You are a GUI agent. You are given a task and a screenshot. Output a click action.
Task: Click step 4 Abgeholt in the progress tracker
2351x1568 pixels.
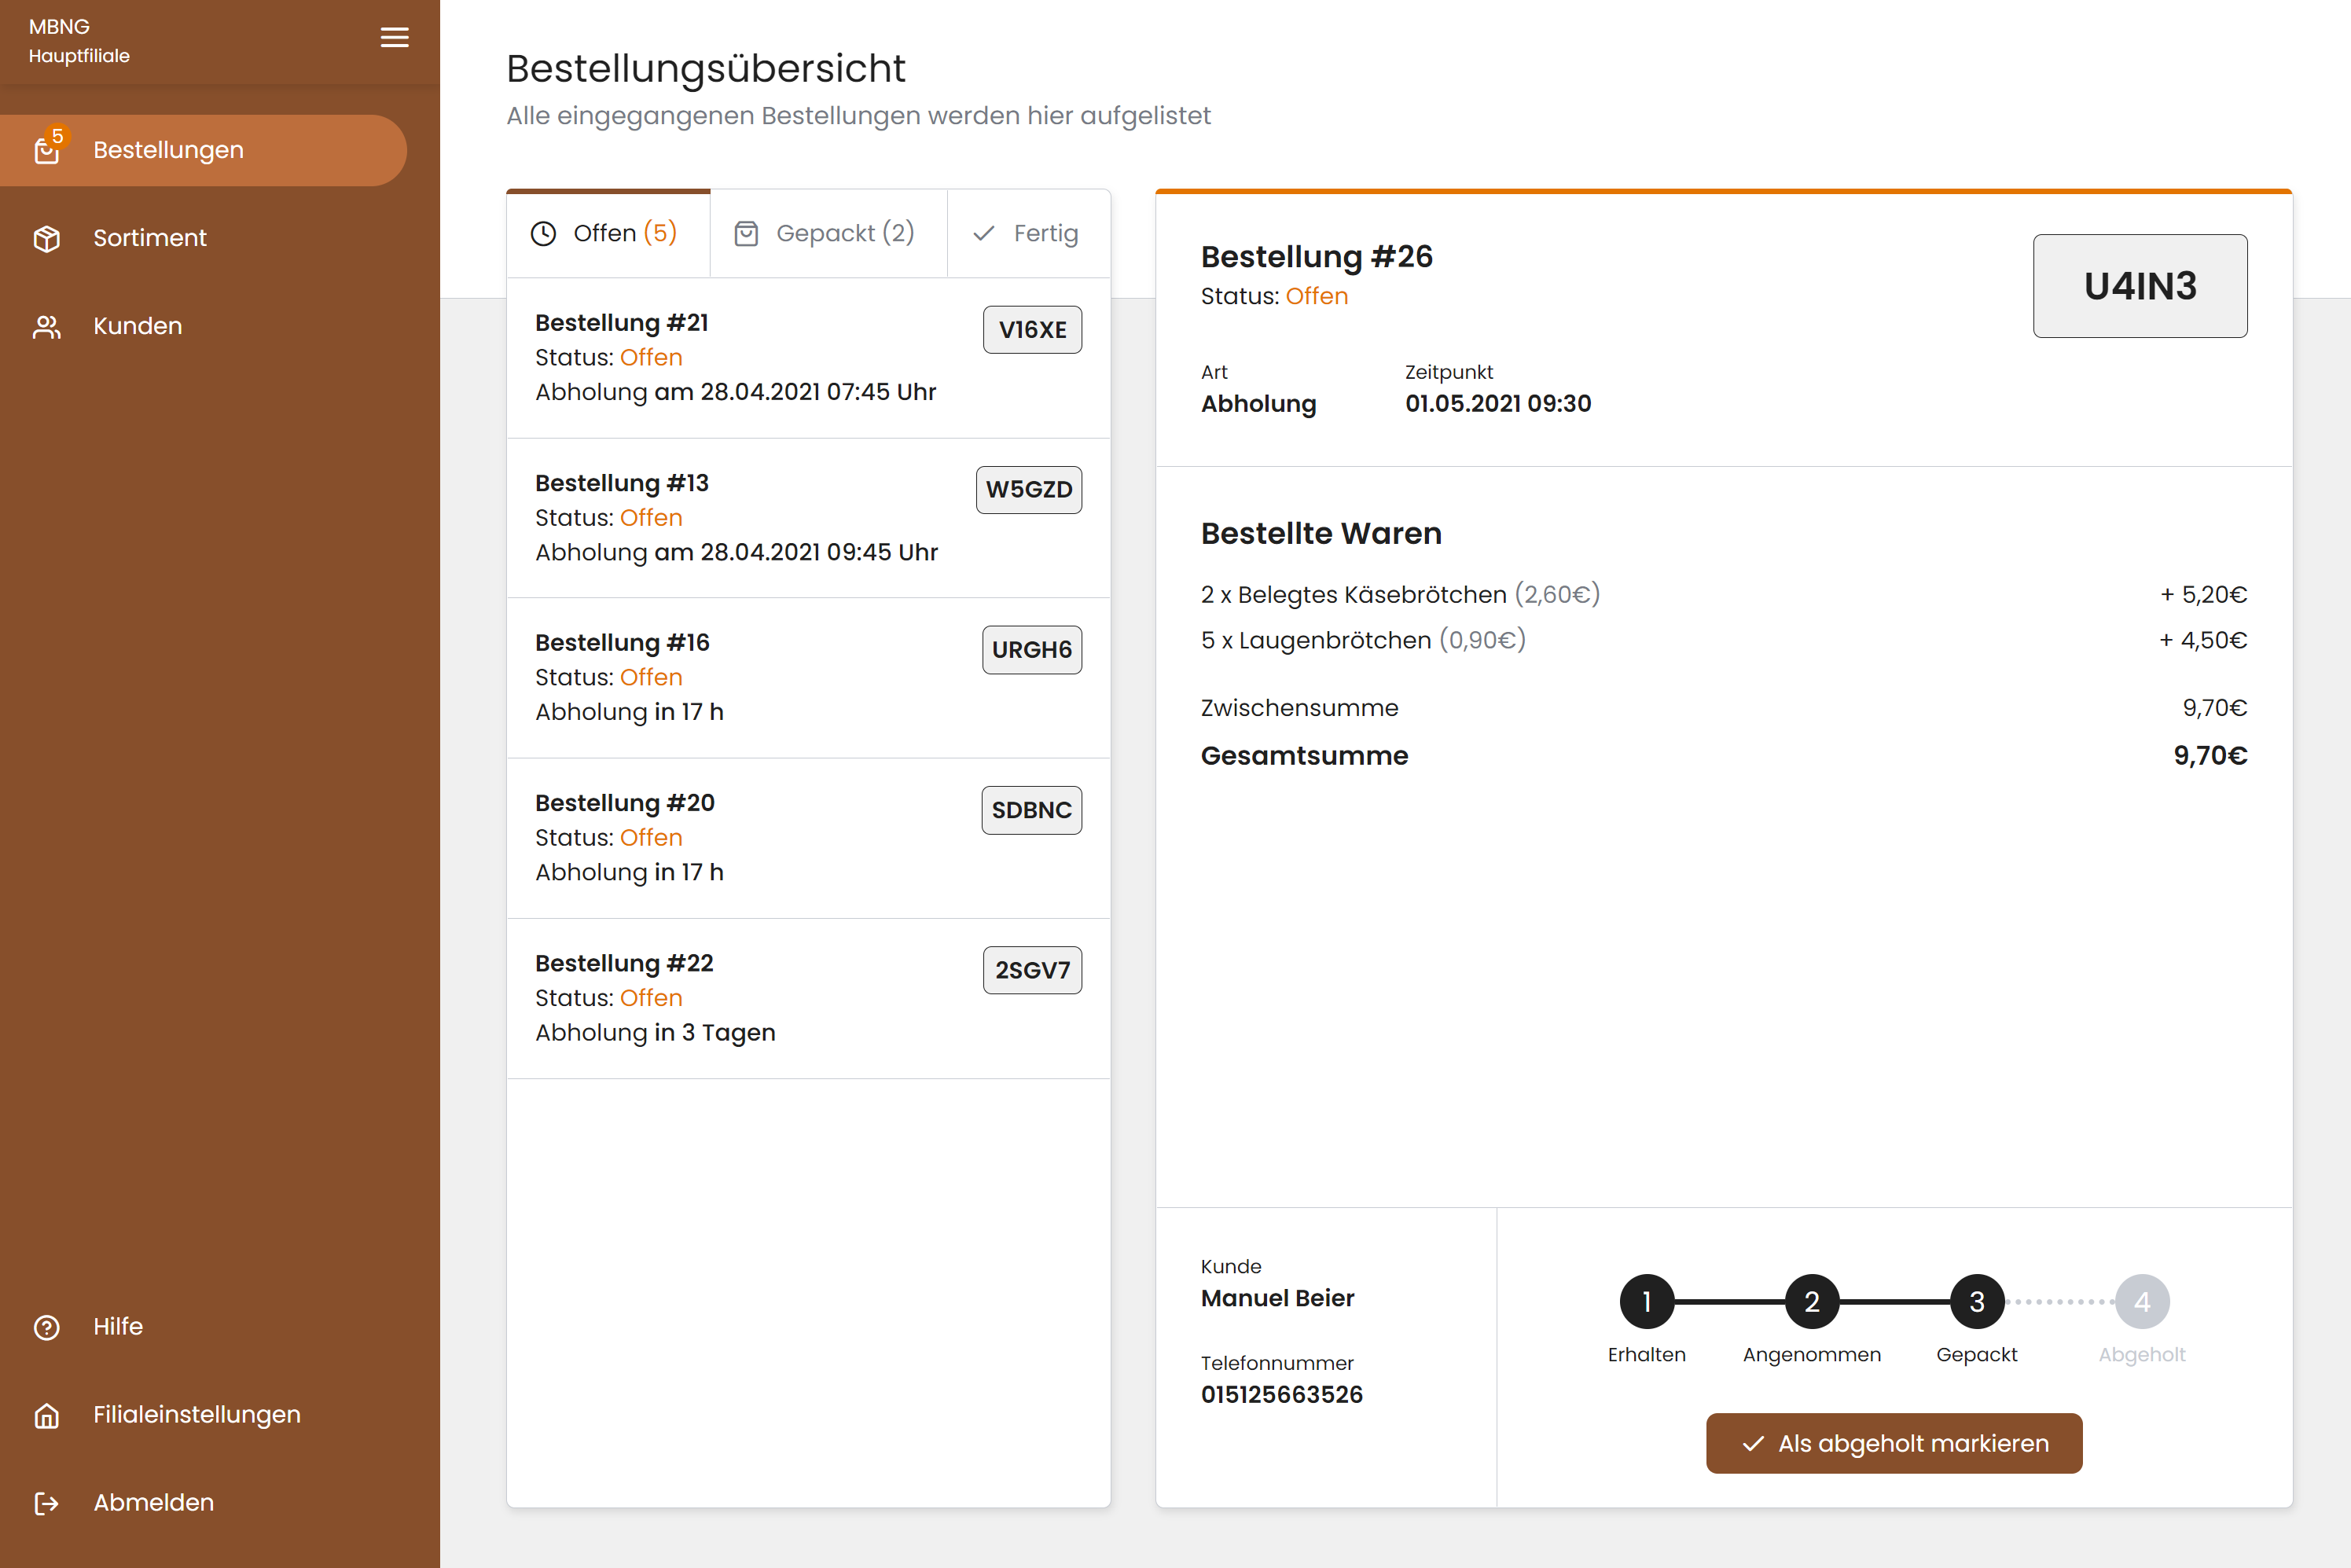click(x=2141, y=1301)
